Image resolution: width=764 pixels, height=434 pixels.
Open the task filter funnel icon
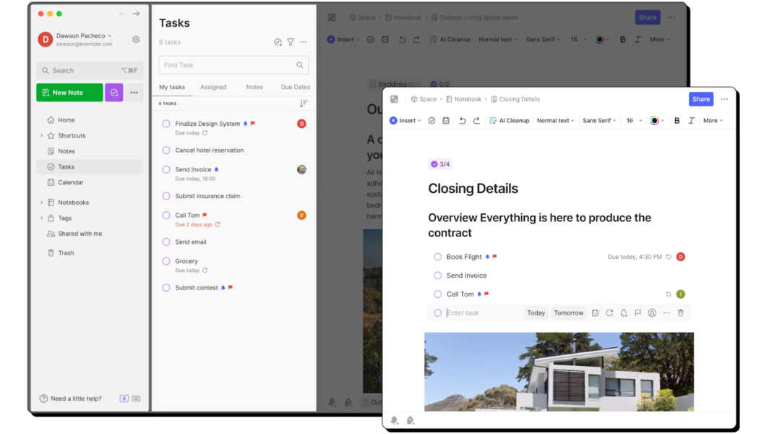point(291,42)
